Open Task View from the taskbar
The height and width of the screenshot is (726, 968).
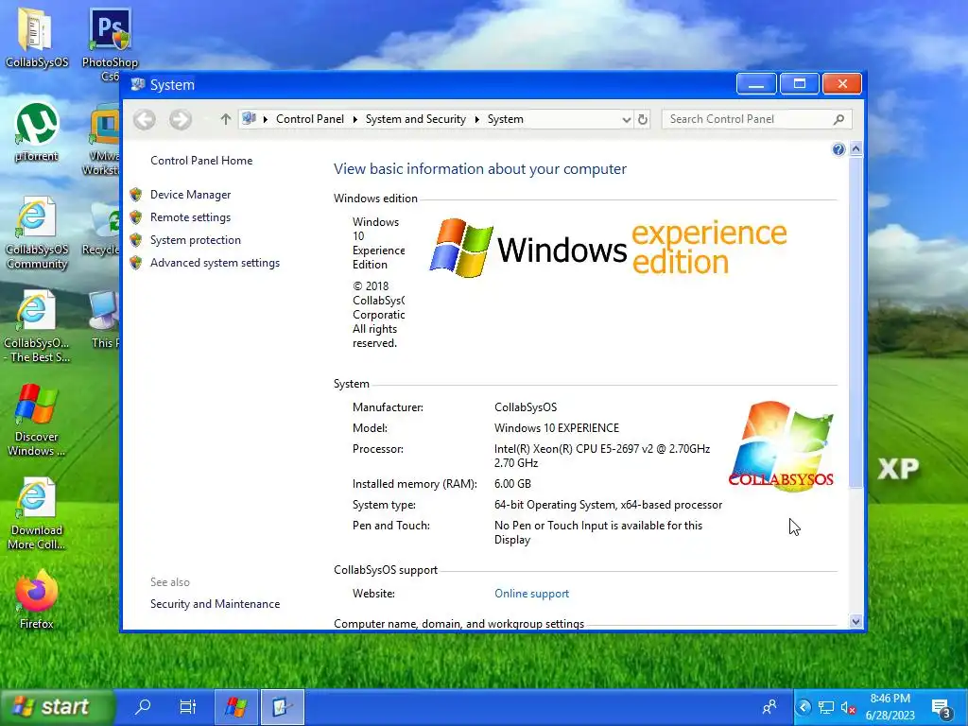pos(188,706)
